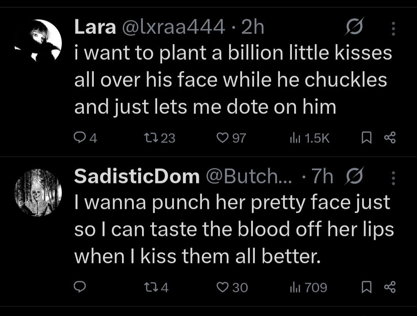Share SadisticDom's tweet
The width and height of the screenshot is (417, 316).
tap(390, 287)
